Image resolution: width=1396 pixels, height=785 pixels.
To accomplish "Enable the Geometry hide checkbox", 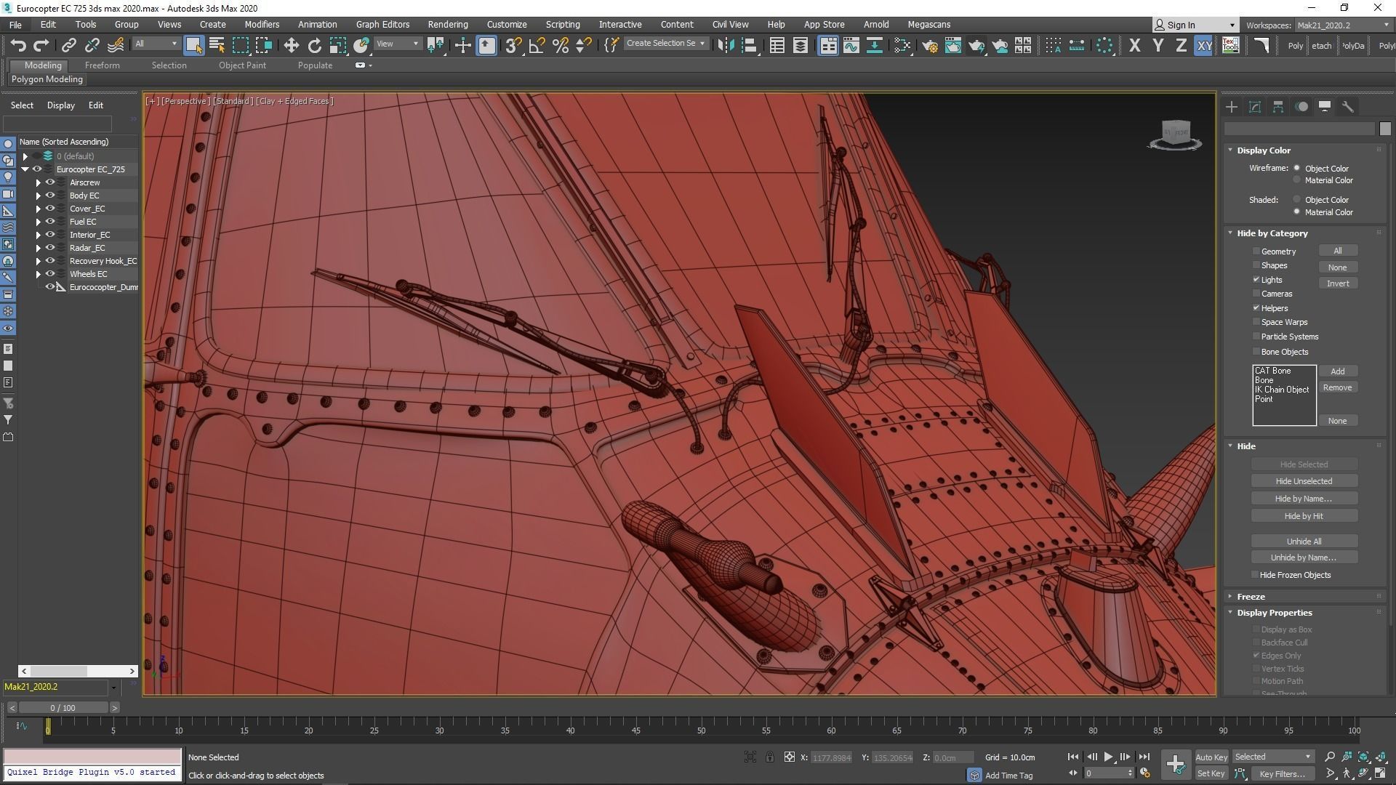I will [x=1256, y=251].
